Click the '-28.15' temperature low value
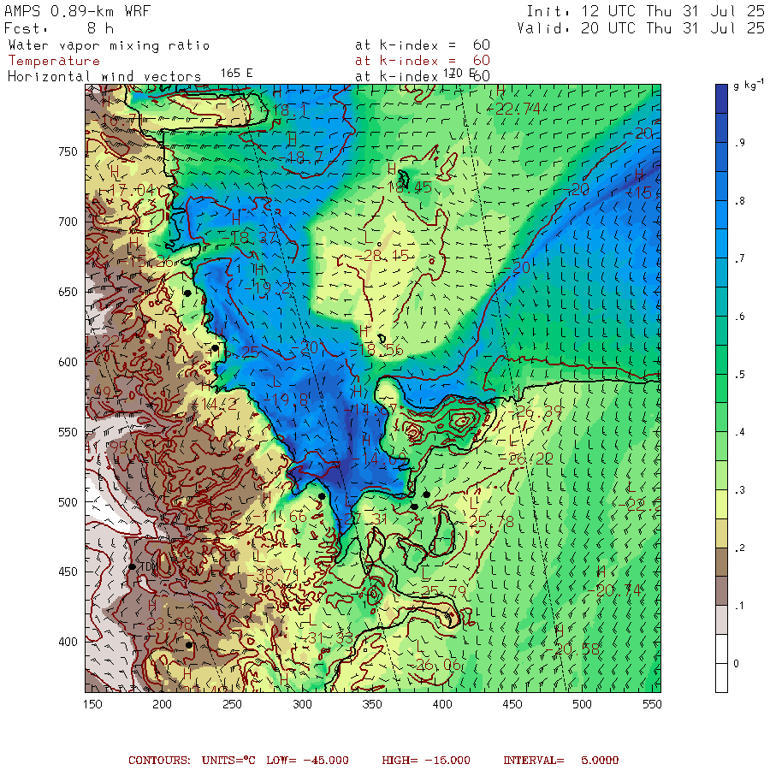770x770 pixels. 382,256
